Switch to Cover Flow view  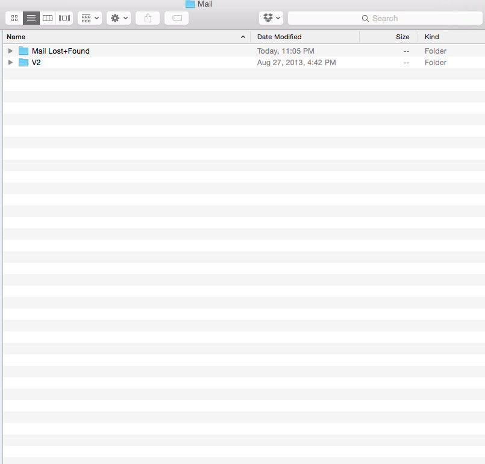point(64,18)
